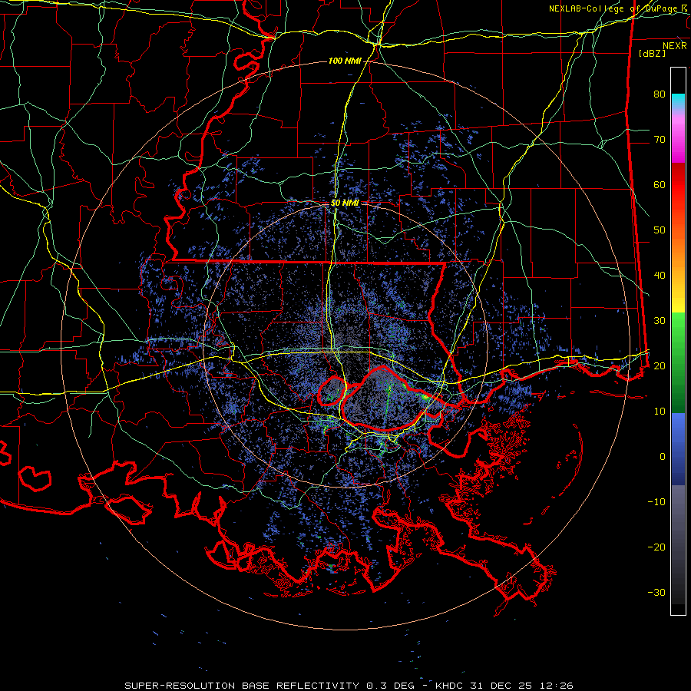Screen dimensions: 691x691
Task: Click the 50 dBZ scale value
Action: tap(660, 230)
